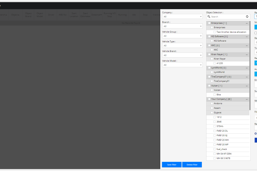Check the A1235 object checkbox

coord(214,63)
